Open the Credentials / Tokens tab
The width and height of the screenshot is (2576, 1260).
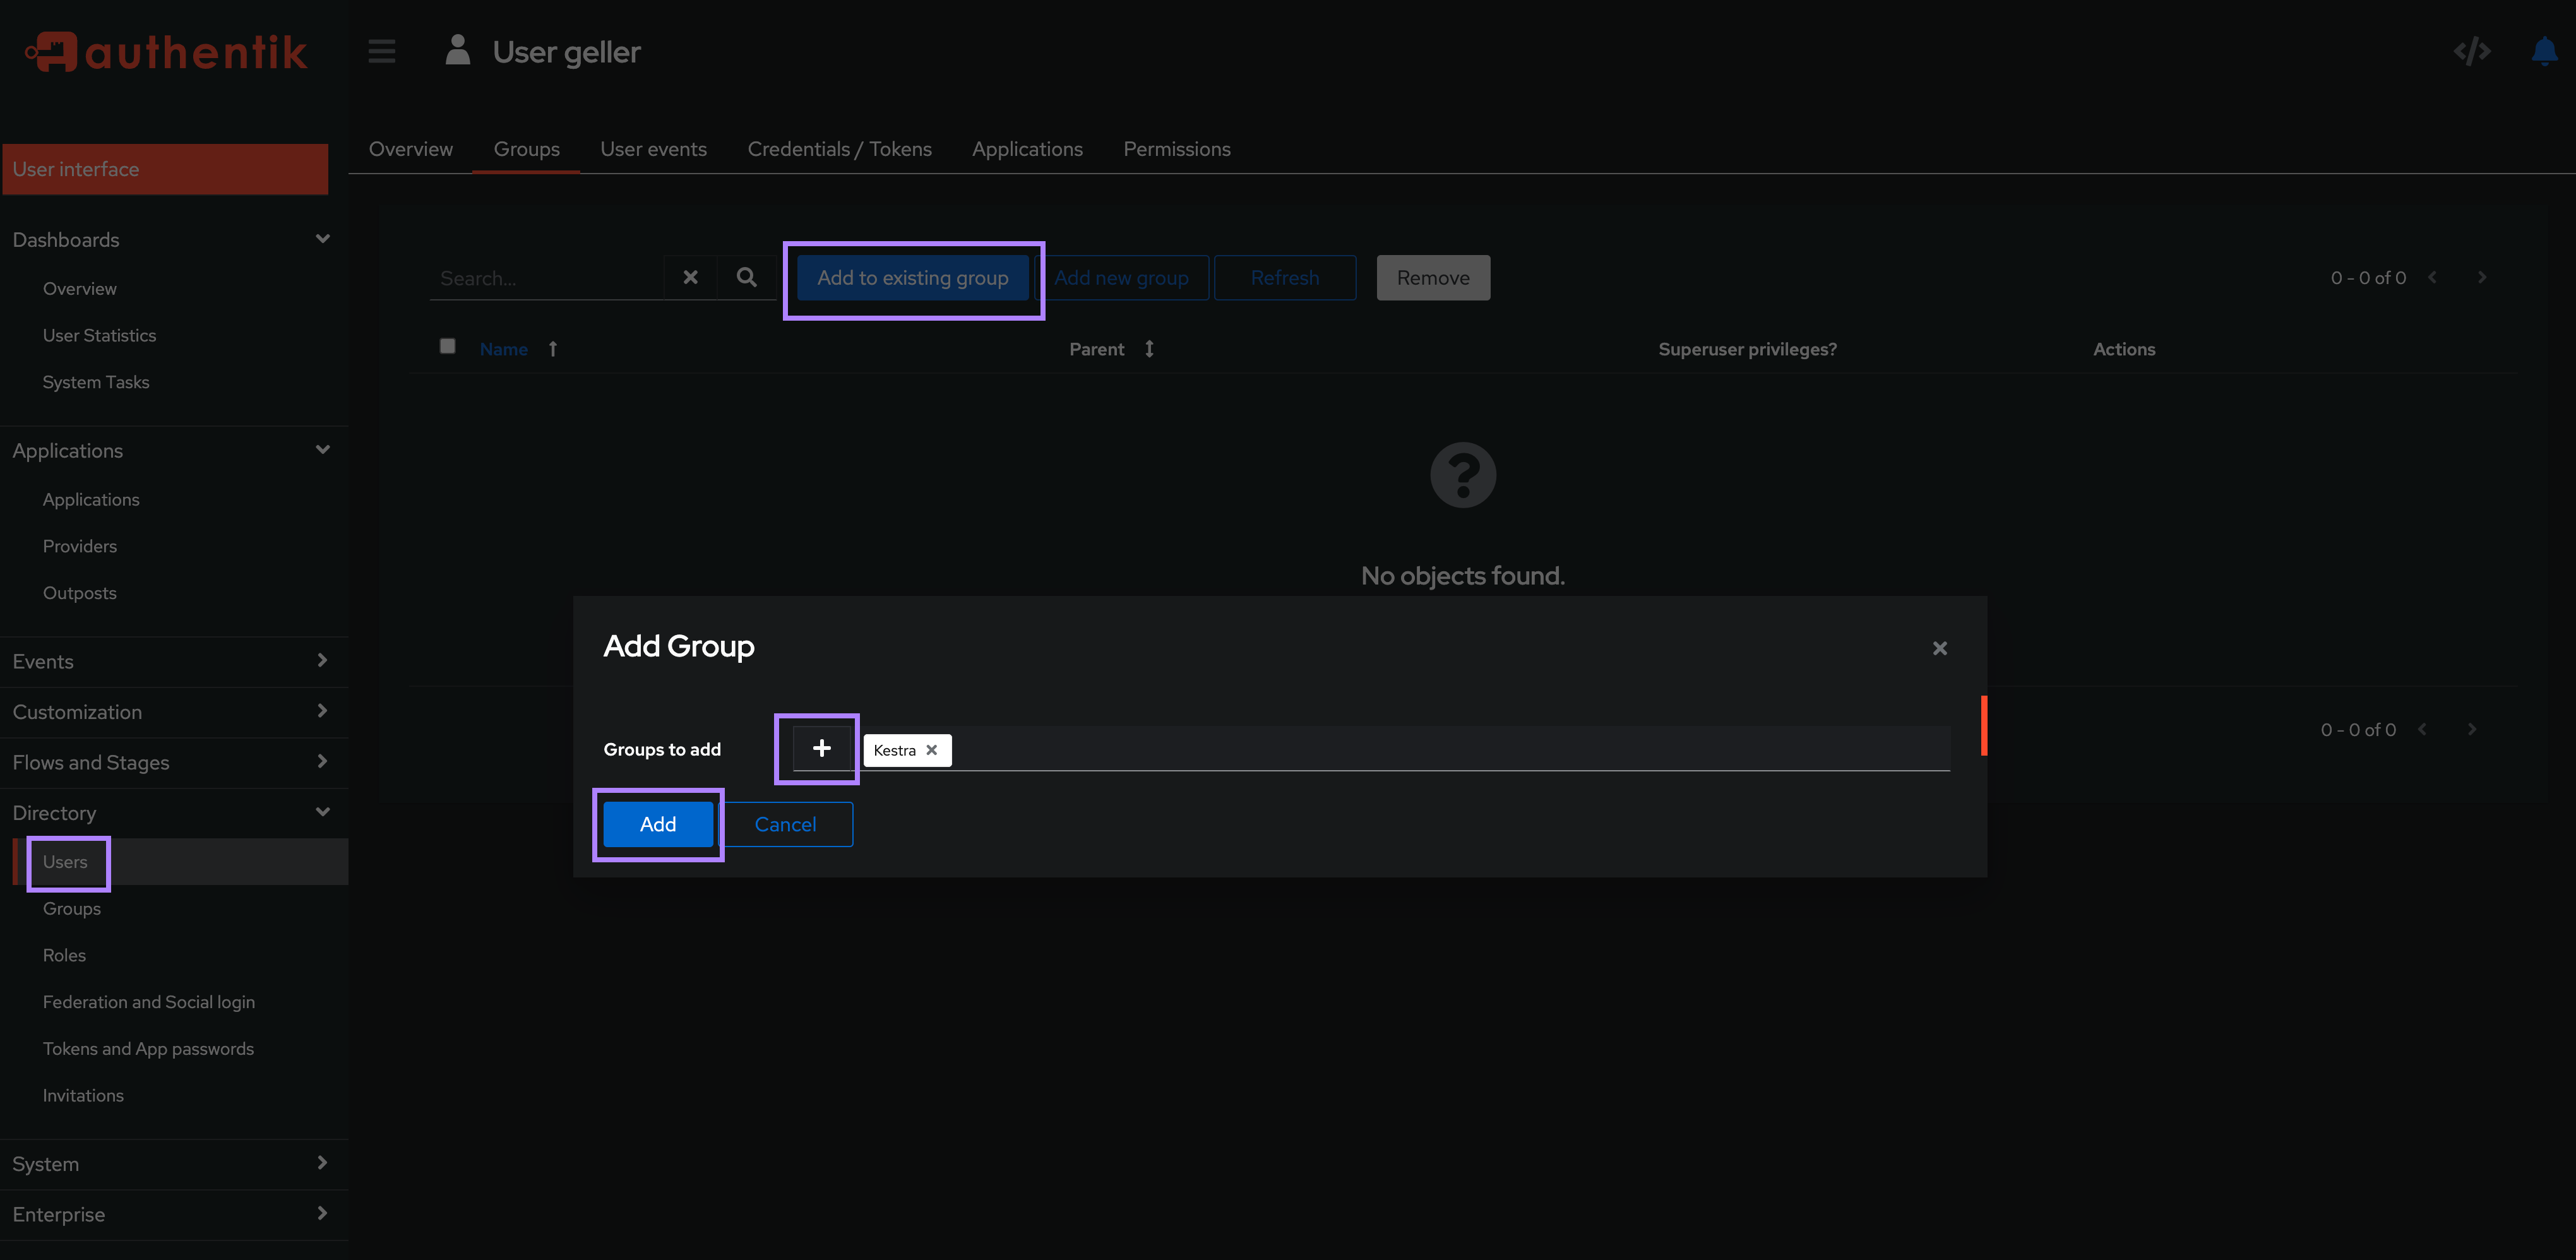(839, 148)
